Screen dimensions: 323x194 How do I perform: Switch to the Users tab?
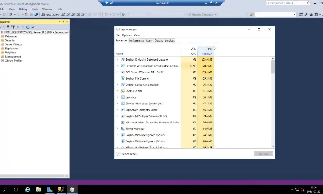[x=149, y=41]
